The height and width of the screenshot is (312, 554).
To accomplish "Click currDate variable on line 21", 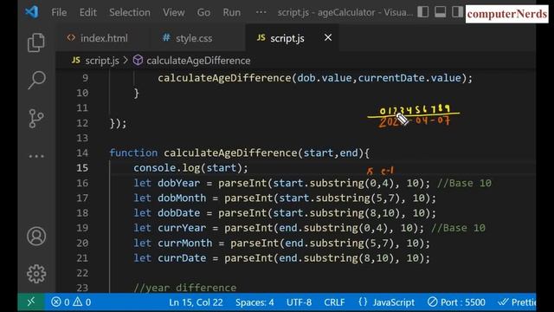I will 182,258.
